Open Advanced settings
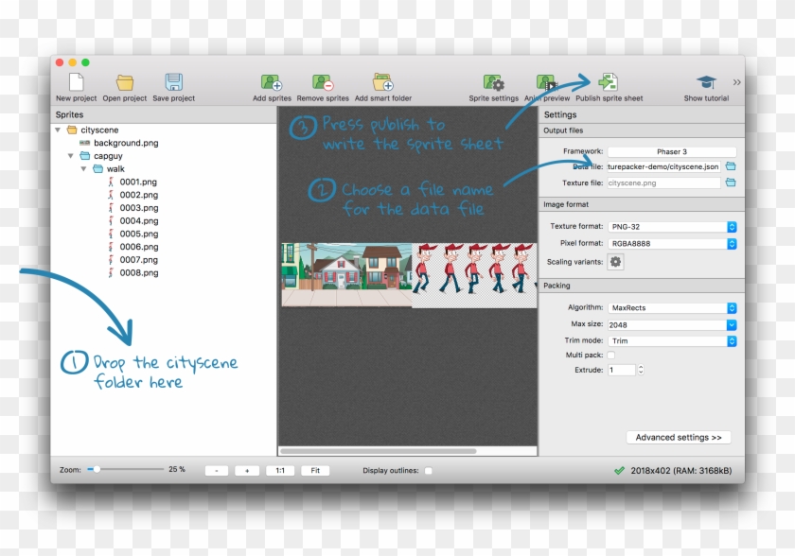The height and width of the screenshot is (556, 795). [678, 437]
